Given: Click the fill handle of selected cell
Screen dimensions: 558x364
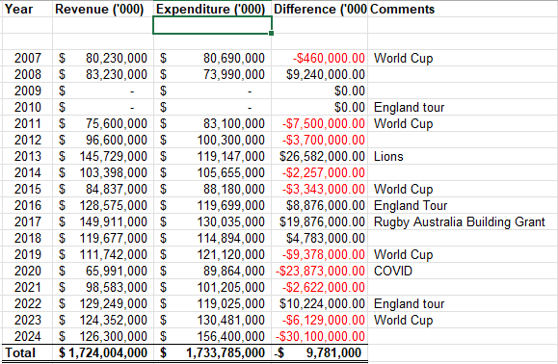Looking at the screenshot, I should (x=271, y=33).
